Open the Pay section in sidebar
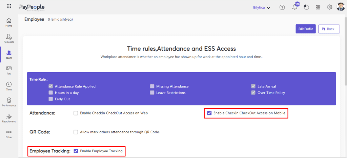This screenshot has height=158, width=347. (x=9, y=70)
